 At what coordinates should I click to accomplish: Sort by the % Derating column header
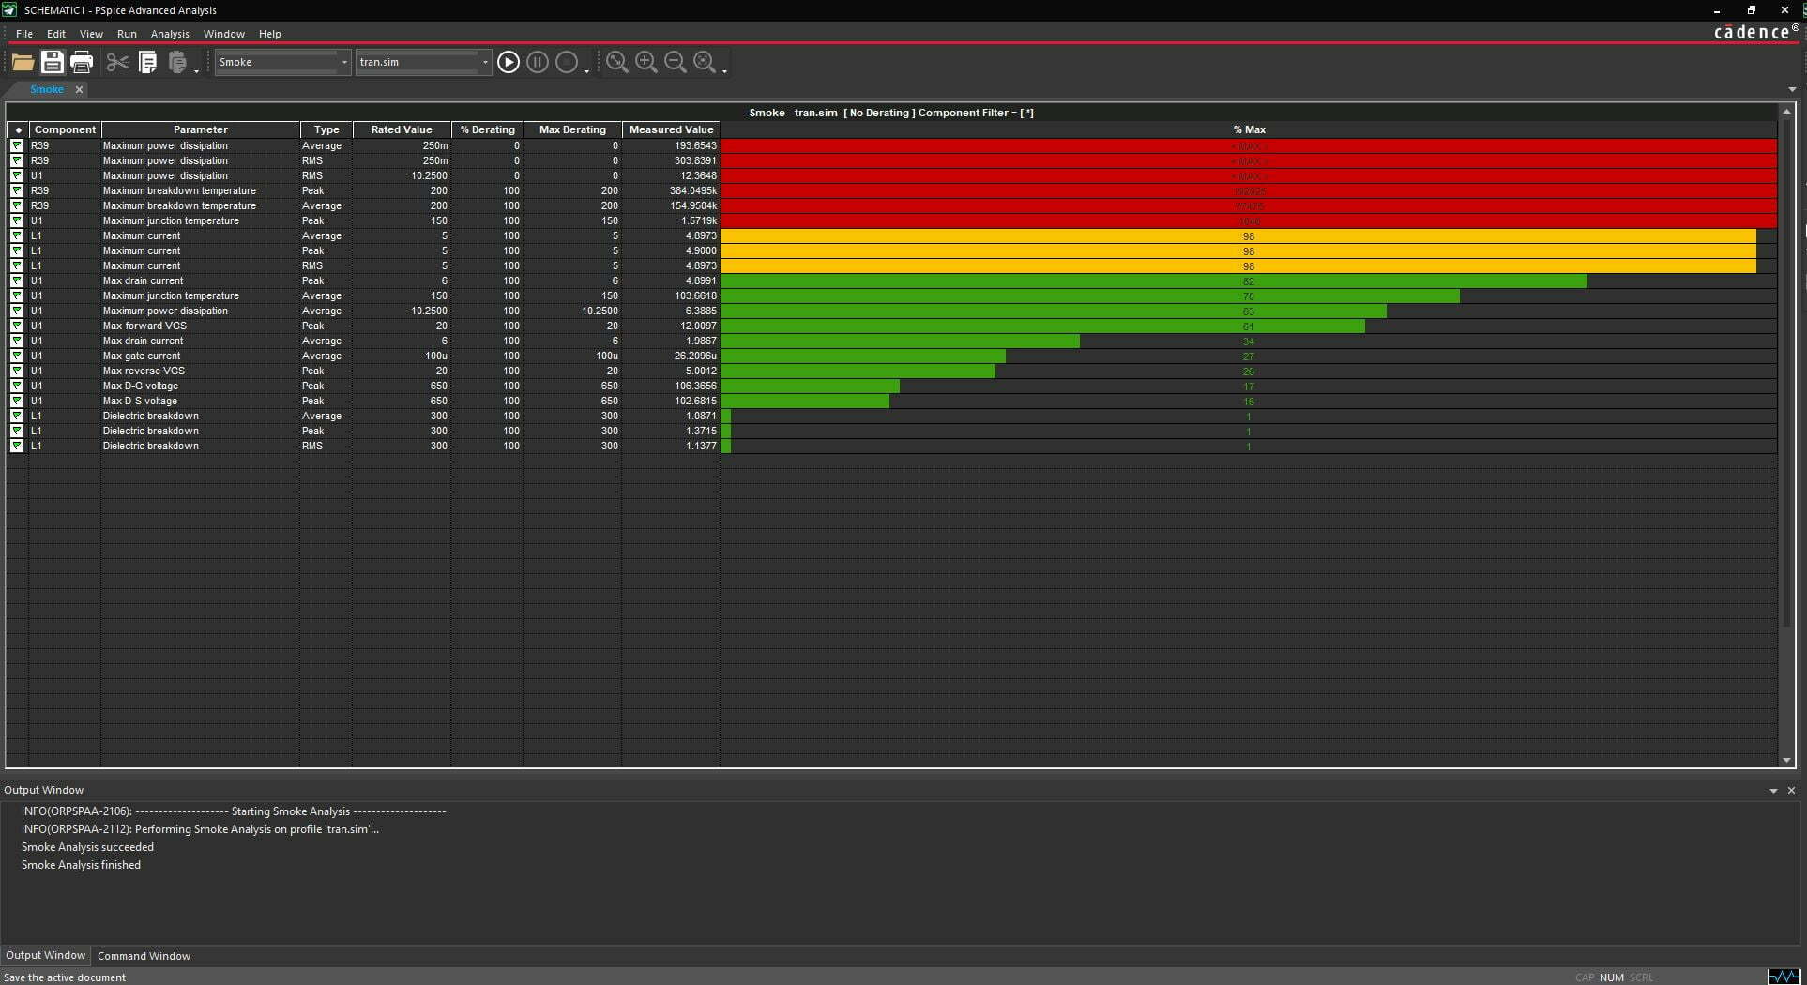click(488, 129)
